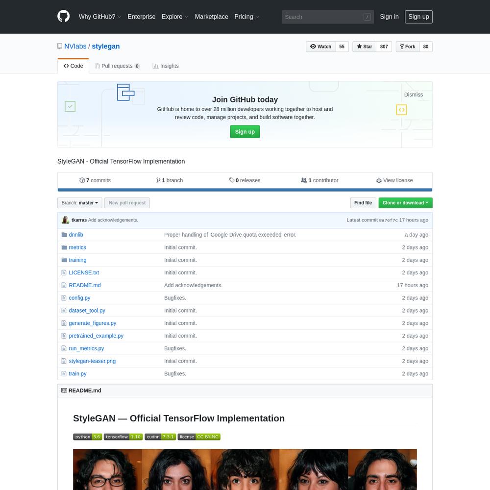Open the Marketplace nav item
This screenshot has height=490, width=490.
(211, 17)
